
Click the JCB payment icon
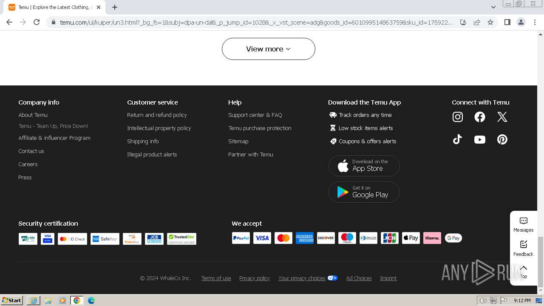(x=390, y=238)
